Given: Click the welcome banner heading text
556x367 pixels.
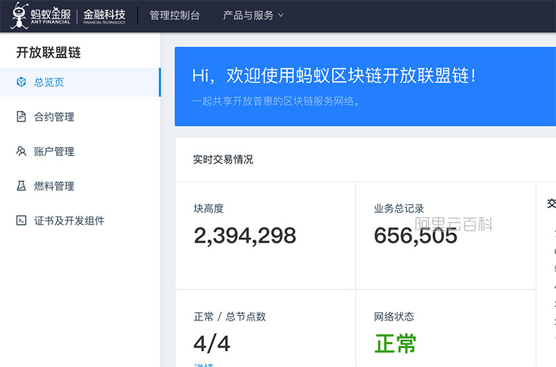Looking at the screenshot, I should (334, 76).
